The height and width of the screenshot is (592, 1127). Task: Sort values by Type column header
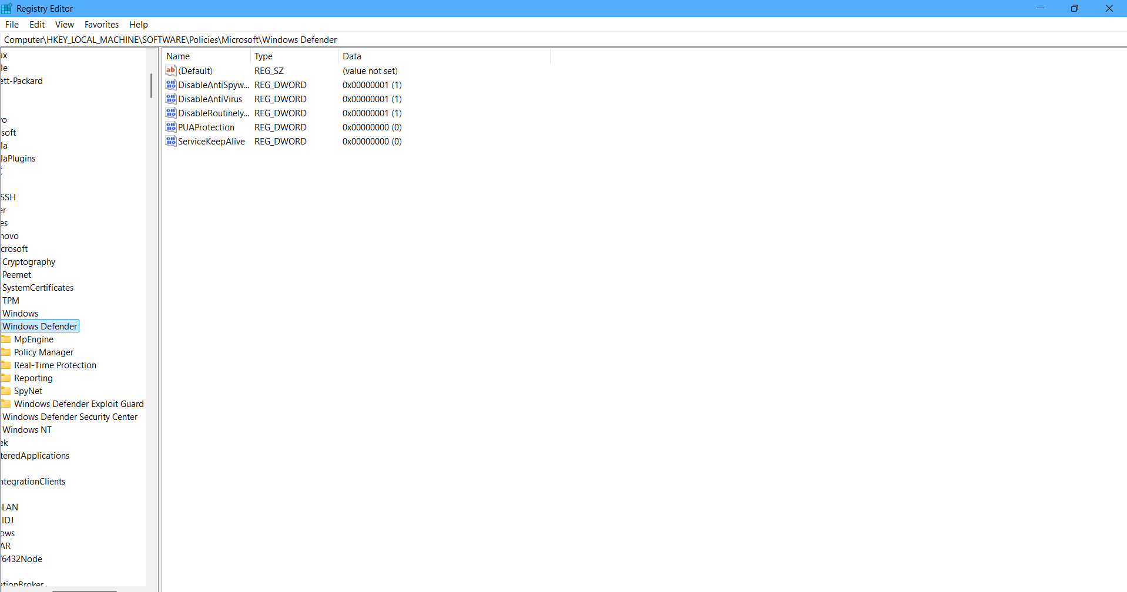click(295, 56)
